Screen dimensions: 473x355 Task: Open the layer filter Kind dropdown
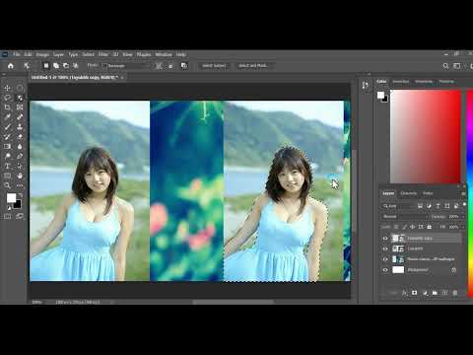[398, 206]
